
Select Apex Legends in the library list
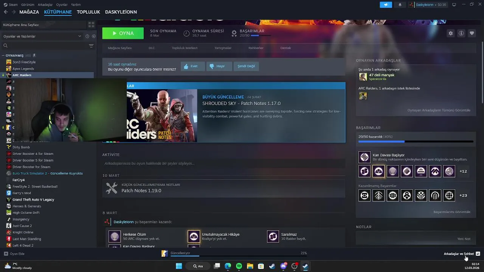tap(23, 69)
